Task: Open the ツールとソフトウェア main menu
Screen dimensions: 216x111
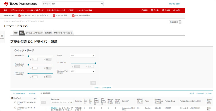Action: 35,10
